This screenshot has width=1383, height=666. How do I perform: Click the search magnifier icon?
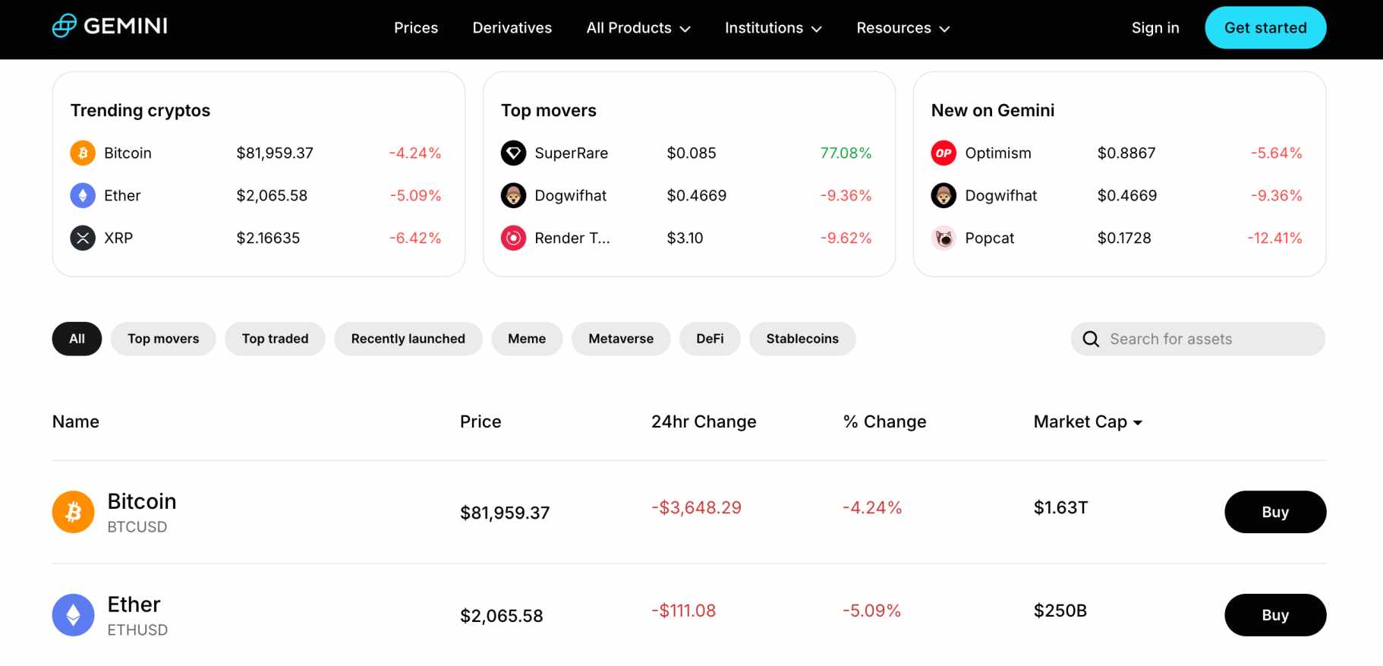(1091, 339)
